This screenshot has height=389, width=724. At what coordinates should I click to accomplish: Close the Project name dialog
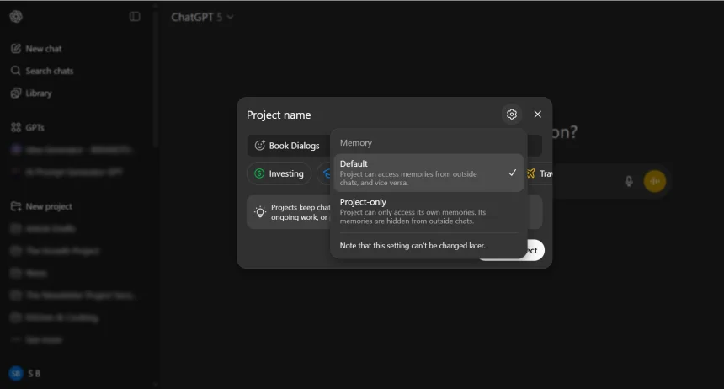(537, 115)
